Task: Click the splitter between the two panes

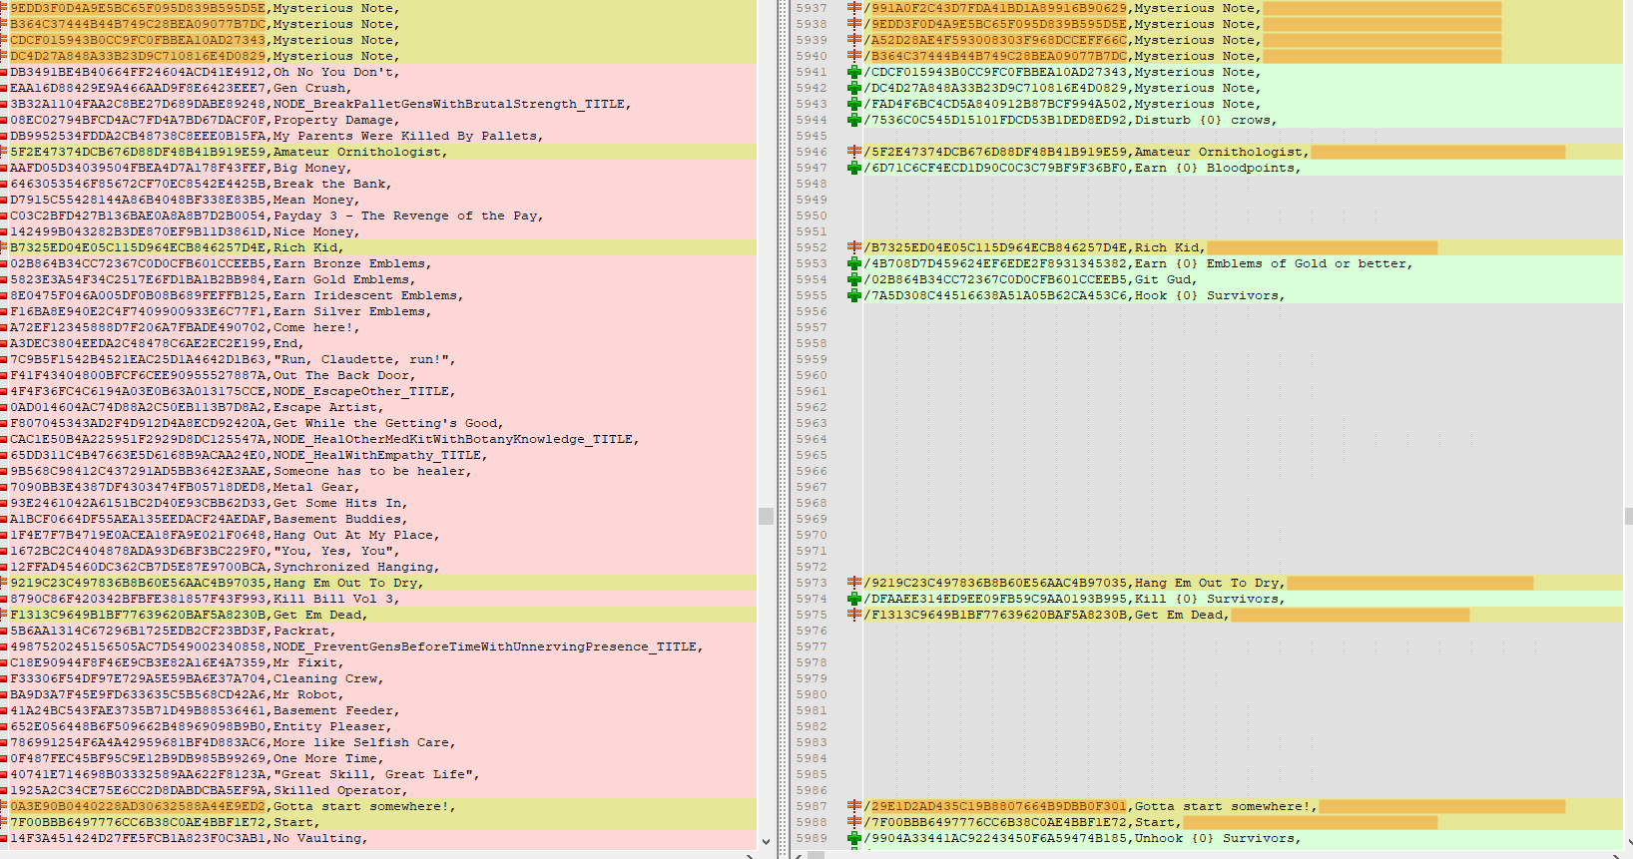Action: (783, 429)
